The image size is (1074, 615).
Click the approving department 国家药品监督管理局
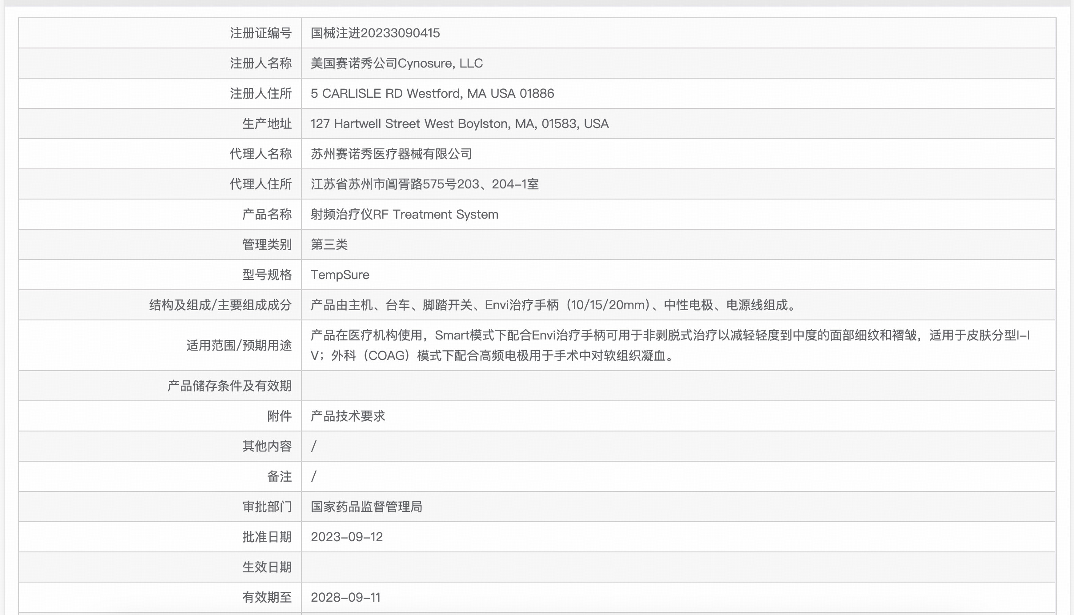pos(366,507)
